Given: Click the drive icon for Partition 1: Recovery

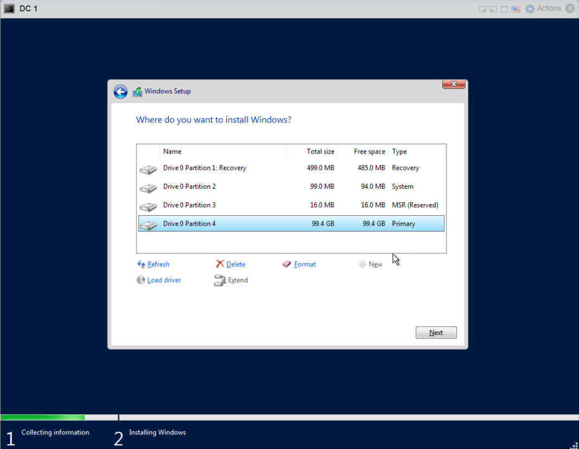Looking at the screenshot, I should (x=148, y=169).
